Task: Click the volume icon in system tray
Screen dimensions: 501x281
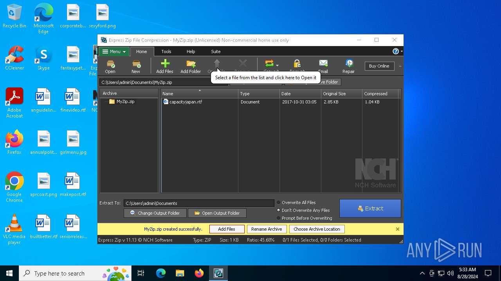Action: (x=451, y=273)
